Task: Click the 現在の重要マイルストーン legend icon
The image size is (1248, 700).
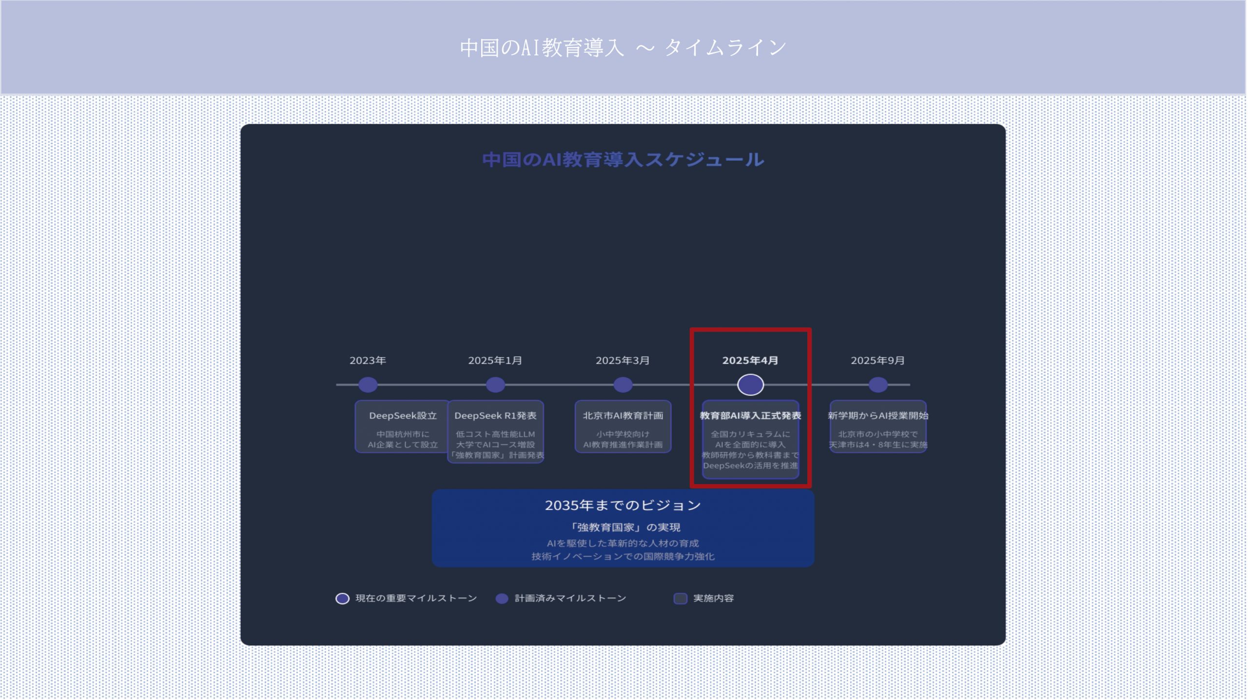Action: 343,599
